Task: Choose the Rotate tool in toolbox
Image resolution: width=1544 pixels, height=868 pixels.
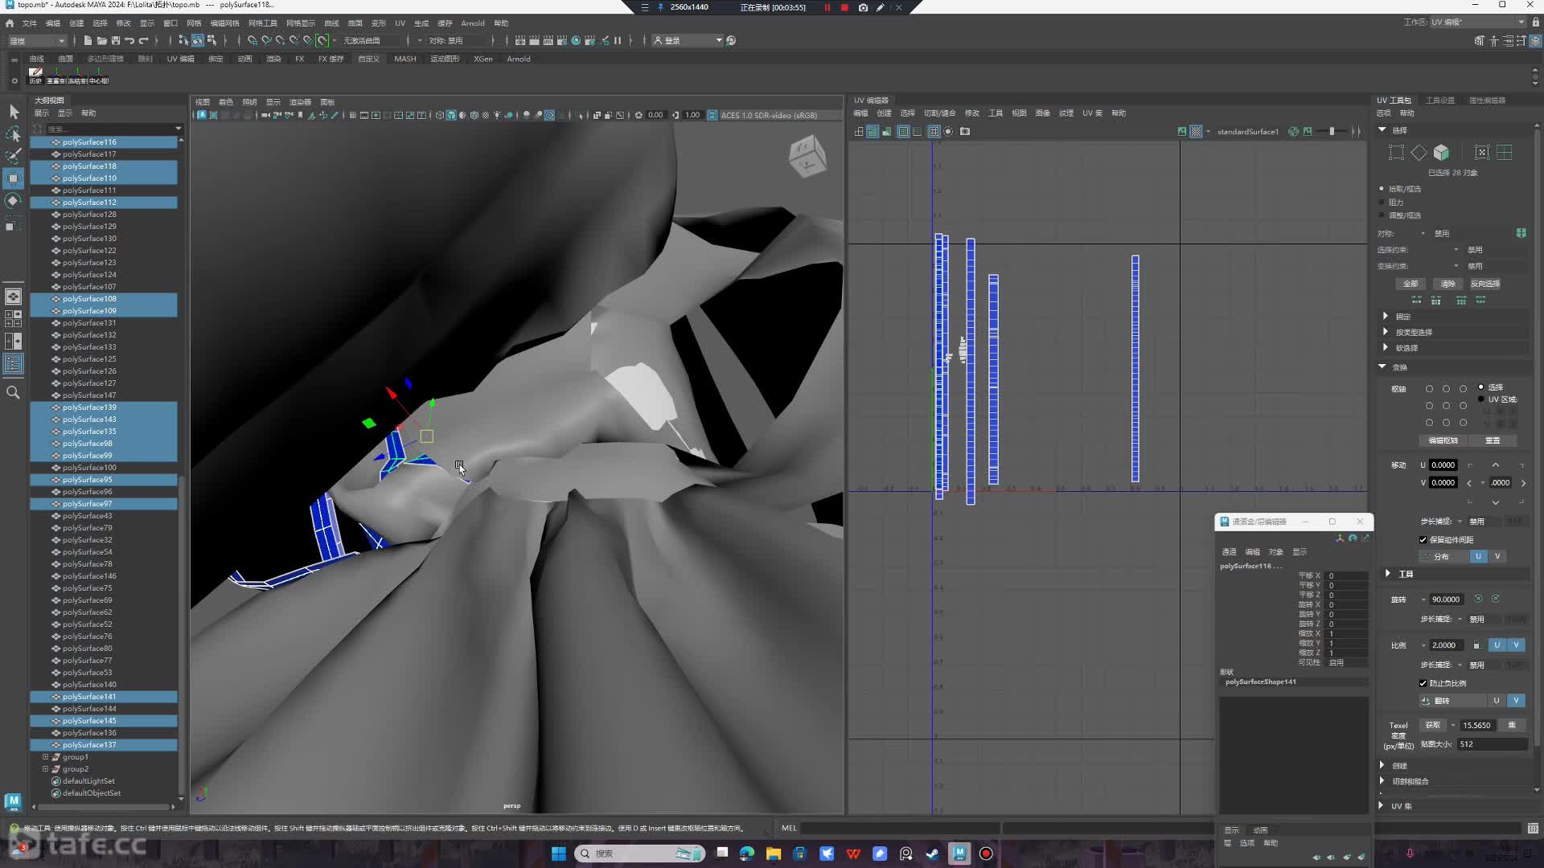Action: [x=14, y=200]
